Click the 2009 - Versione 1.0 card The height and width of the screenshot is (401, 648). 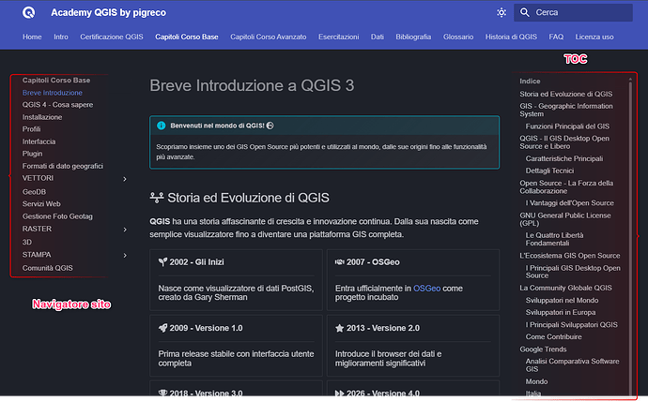point(236,346)
